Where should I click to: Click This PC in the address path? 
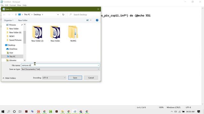(27, 15)
